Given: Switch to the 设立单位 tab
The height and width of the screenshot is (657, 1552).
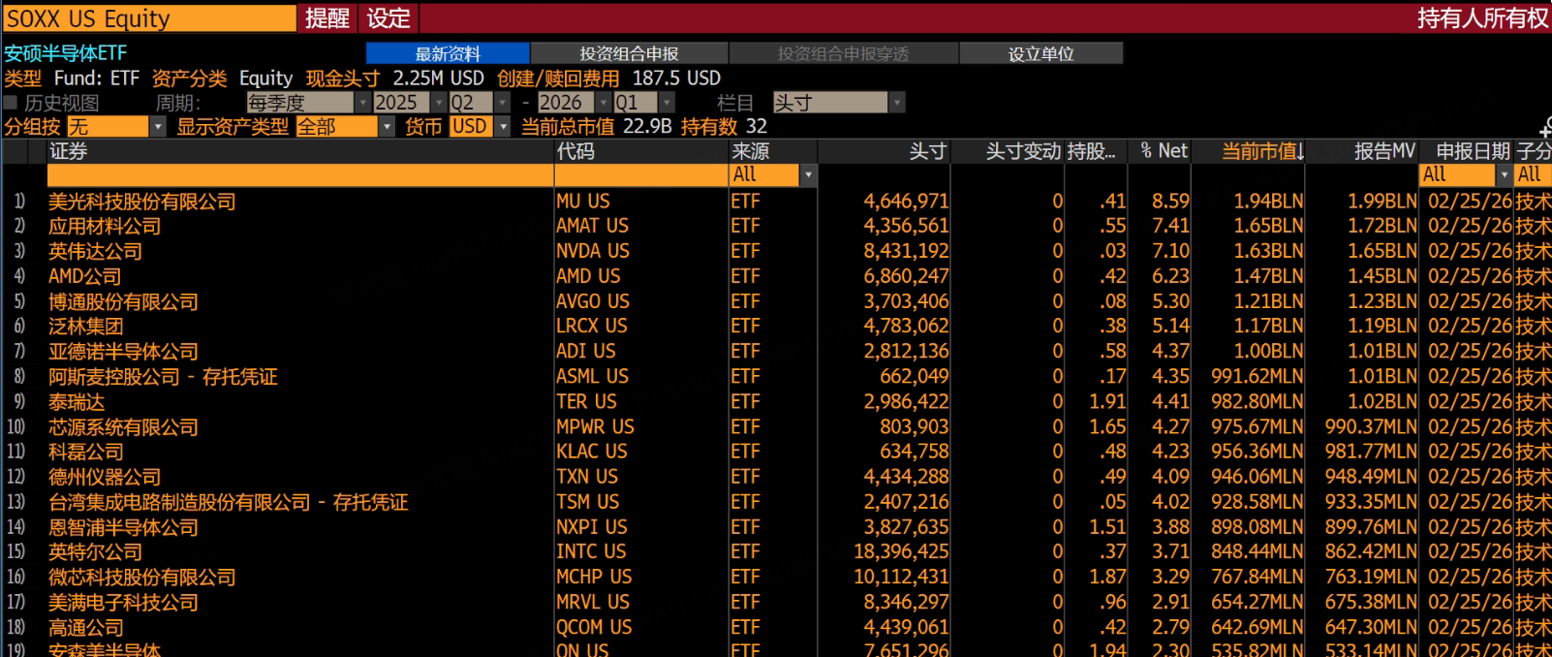Looking at the screenshot, I should point(1041,53).
